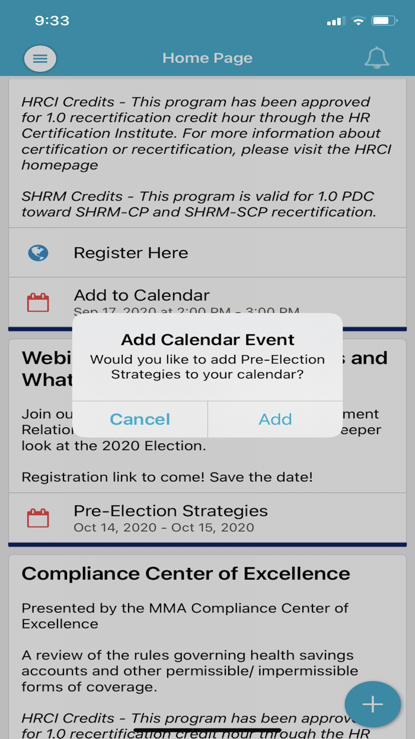Tap the cellular signal strength icon
The height and width of the screenshot is (739, 415).
[336, 21]
